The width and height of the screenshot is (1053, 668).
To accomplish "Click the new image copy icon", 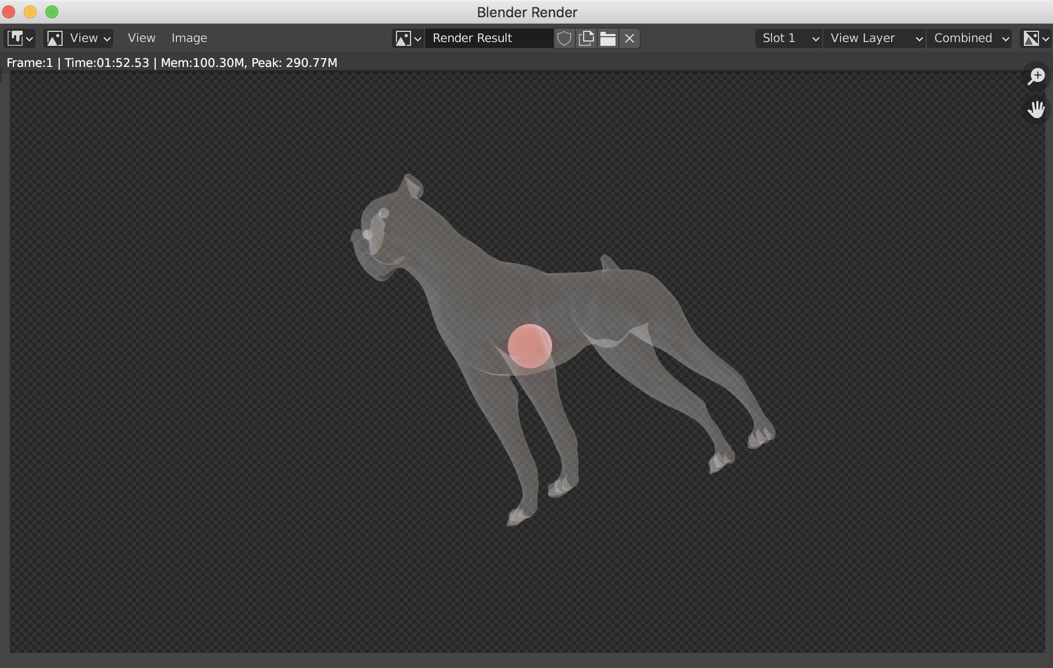I will 586,38.
